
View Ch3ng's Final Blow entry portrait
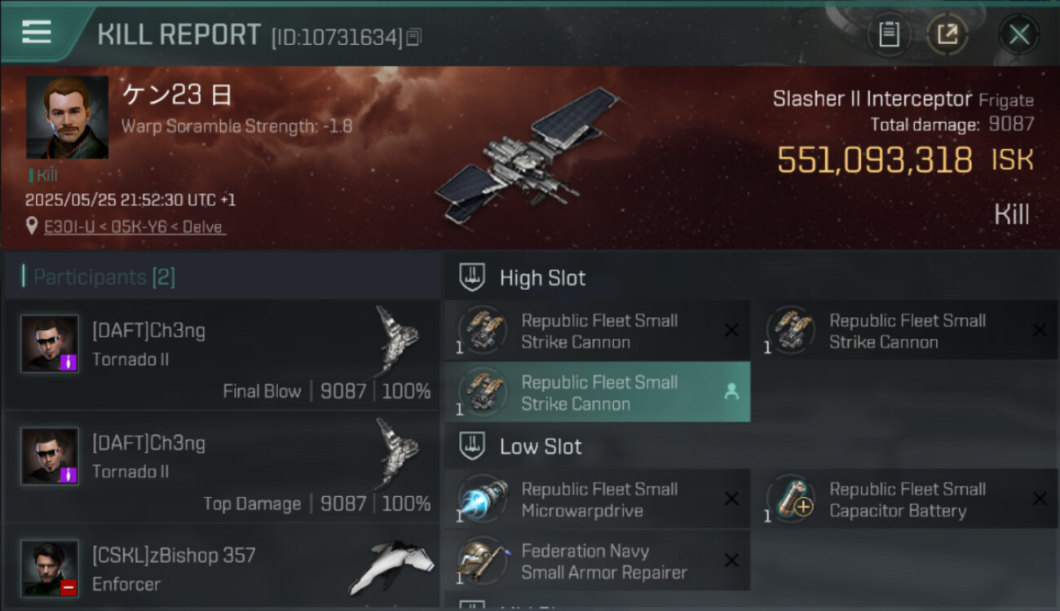tap(50, 344)
